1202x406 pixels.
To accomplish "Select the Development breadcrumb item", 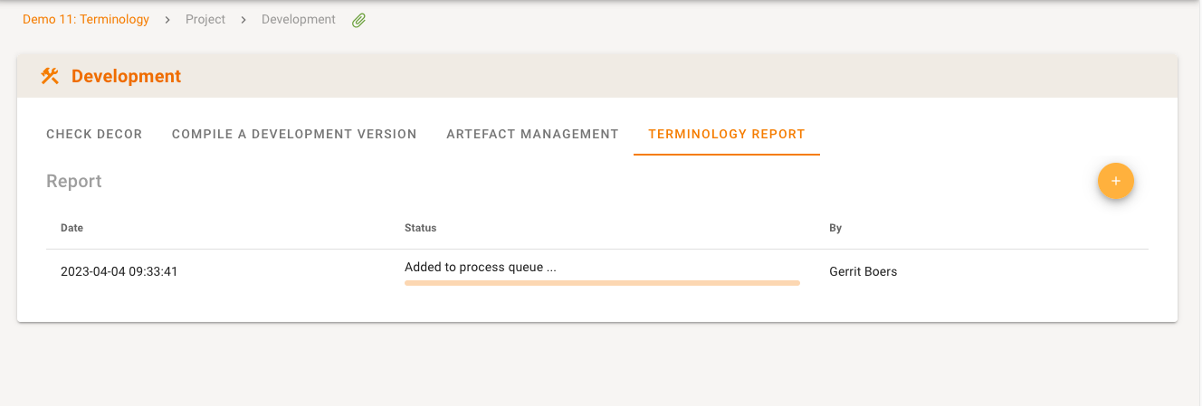I will (x=298, y=19).
